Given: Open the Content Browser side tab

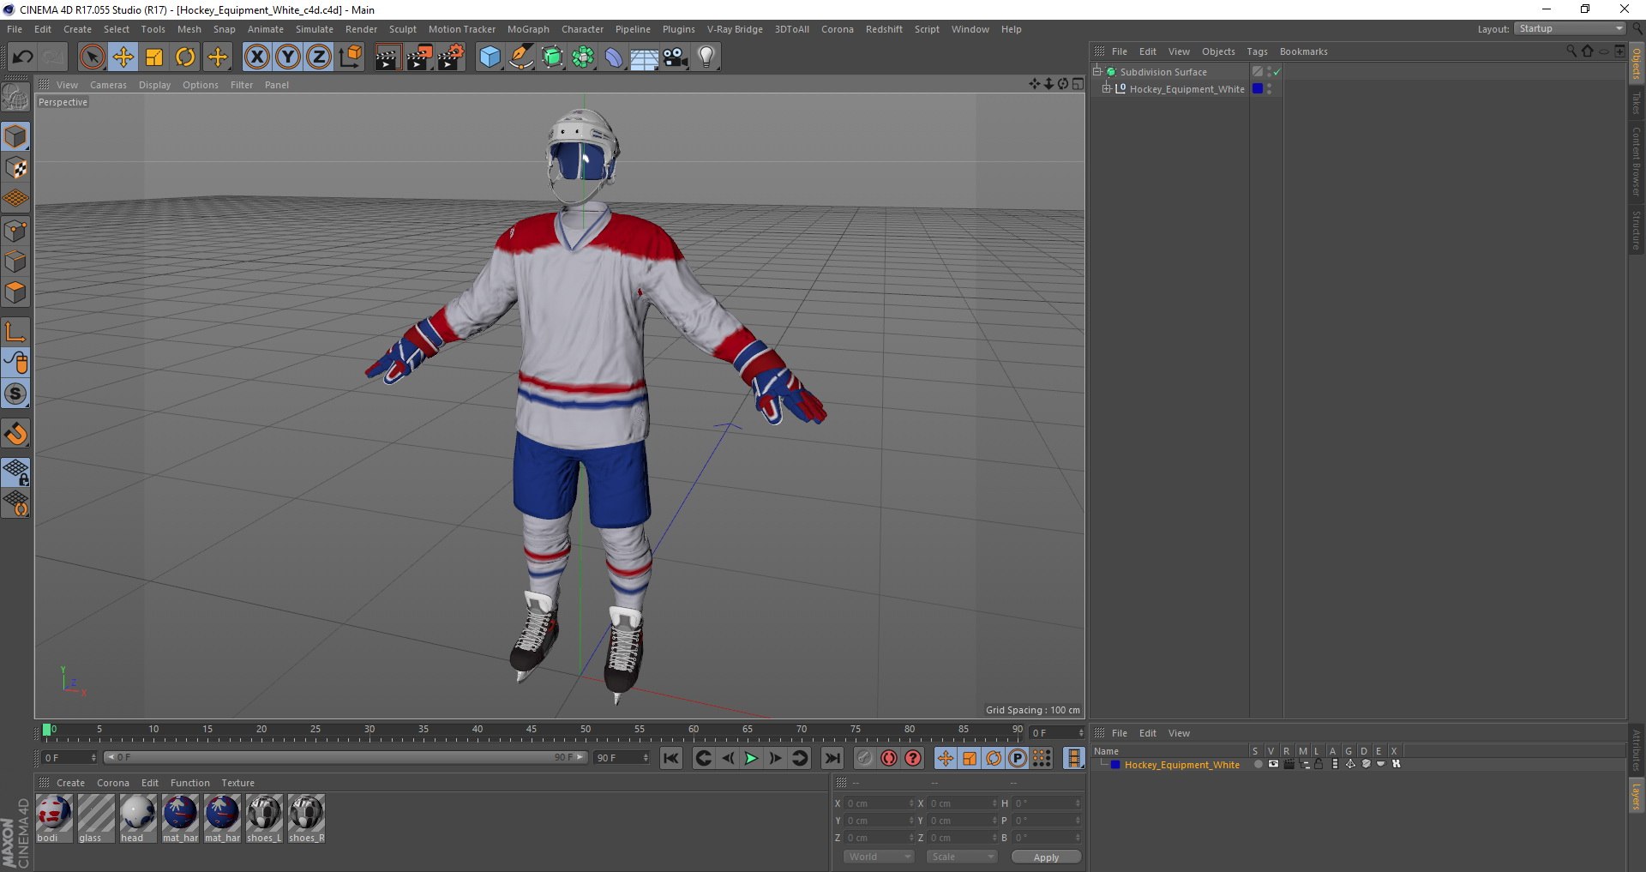Looking at the screenshot, I should tap(1637, 161).
